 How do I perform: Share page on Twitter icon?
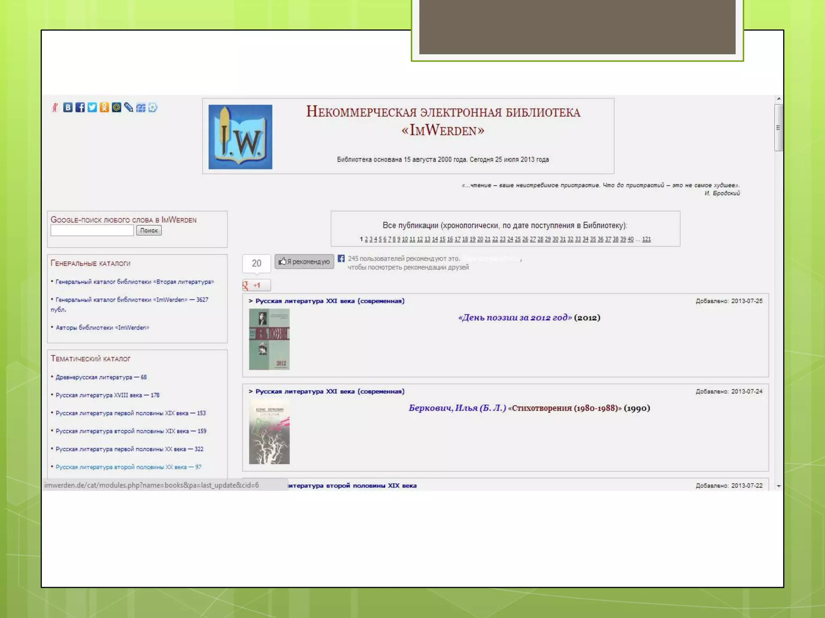(x=92, y=107)
